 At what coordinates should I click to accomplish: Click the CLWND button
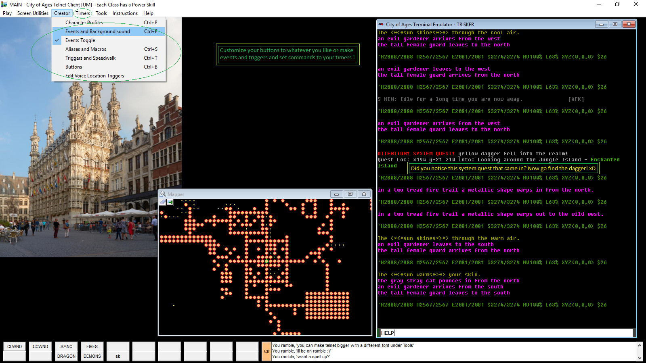tap(14, 346)
